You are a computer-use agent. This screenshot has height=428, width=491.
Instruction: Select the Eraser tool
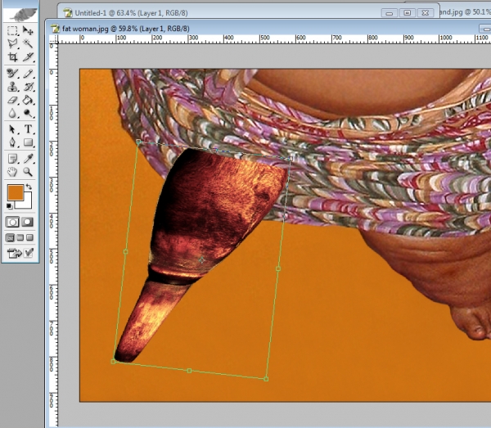pyautogui.click(x=12, y=100)
